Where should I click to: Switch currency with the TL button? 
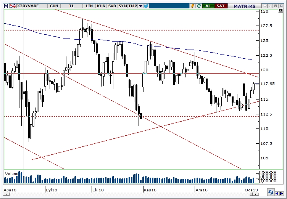click(72, 6)
